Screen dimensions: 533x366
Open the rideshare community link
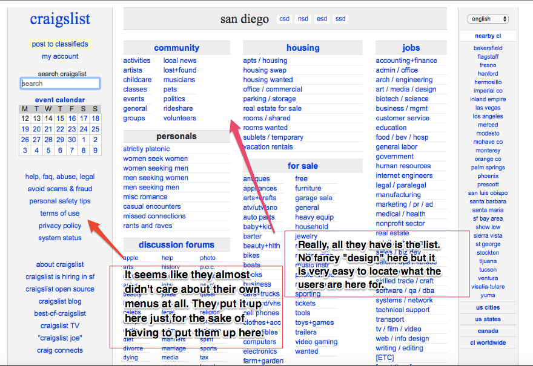point(178,108)
